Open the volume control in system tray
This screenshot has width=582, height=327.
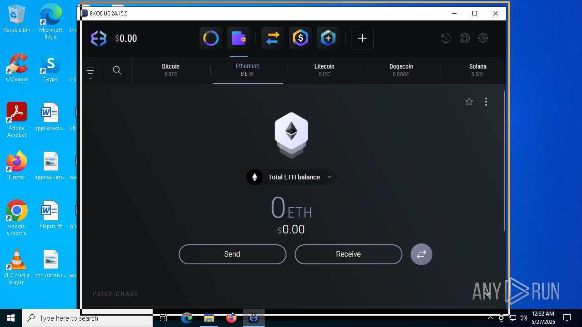523,318
